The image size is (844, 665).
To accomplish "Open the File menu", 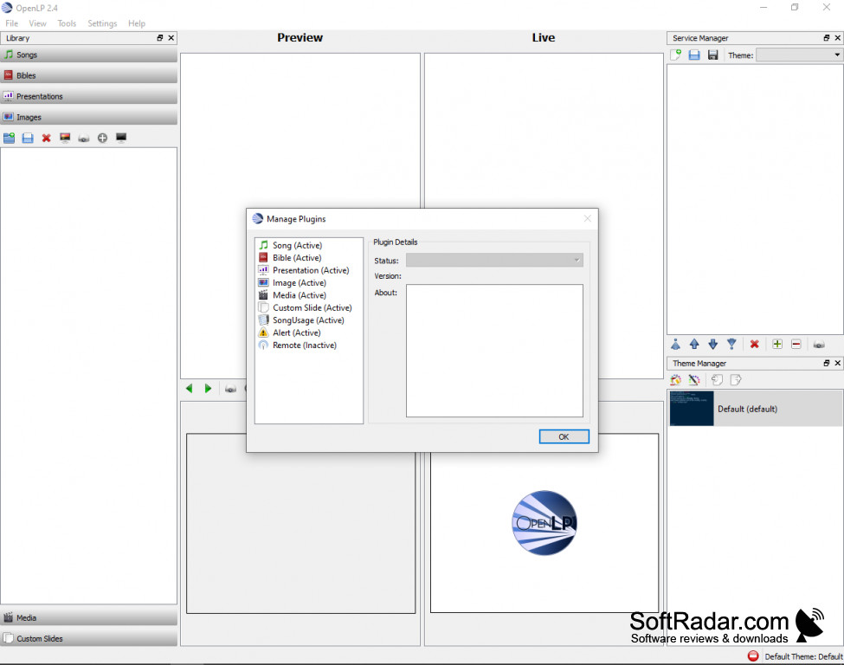I will click(x=12, y=23).
